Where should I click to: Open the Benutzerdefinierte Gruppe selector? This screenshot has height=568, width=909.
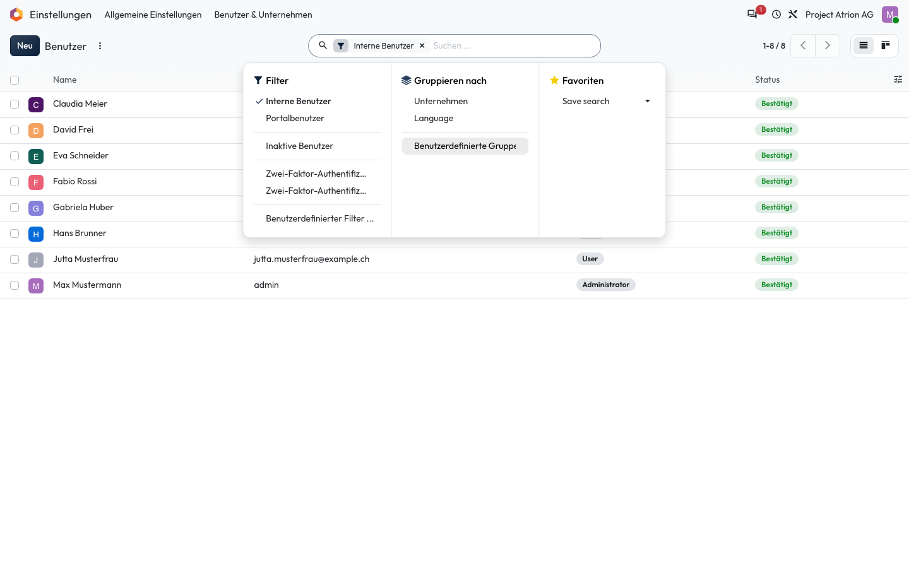click(x=465, y=146)
